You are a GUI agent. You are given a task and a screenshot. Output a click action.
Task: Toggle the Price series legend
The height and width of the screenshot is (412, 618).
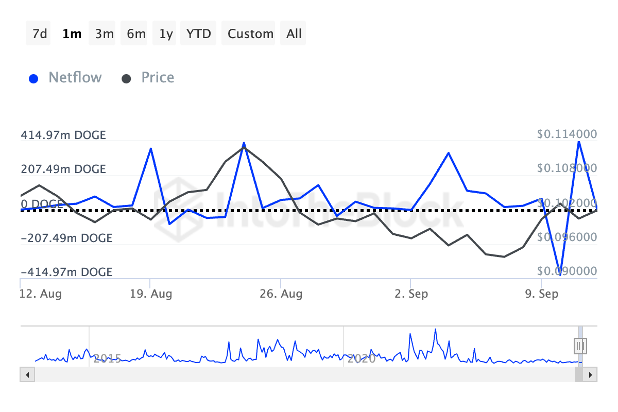[158, 78]
